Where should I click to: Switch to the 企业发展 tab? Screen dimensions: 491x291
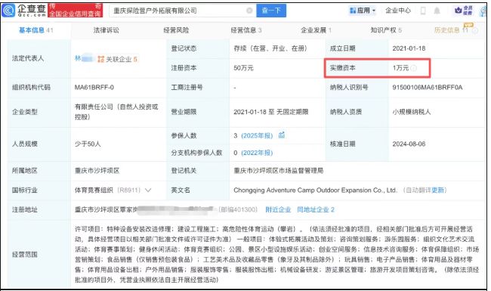pyautogui.click(x=316, y=30)
